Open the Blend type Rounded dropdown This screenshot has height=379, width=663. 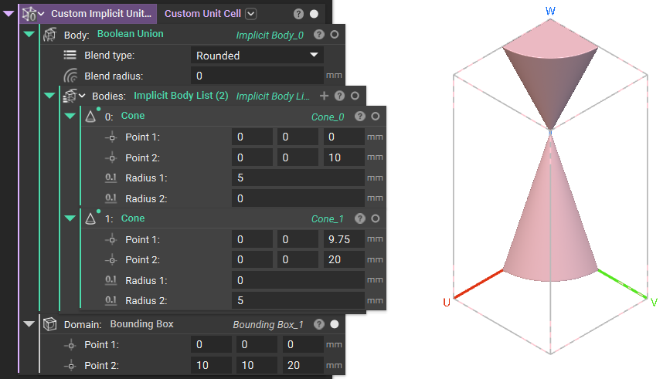(x=257, y=56)
